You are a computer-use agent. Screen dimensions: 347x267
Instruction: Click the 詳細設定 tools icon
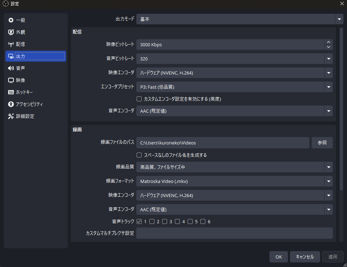click(11, 116)
